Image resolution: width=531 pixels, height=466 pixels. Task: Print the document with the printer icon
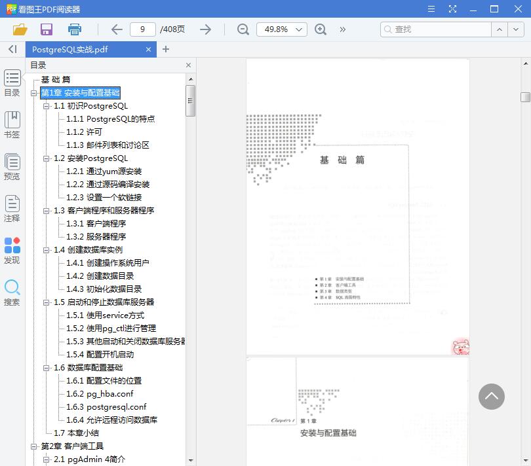coord(75,29)
